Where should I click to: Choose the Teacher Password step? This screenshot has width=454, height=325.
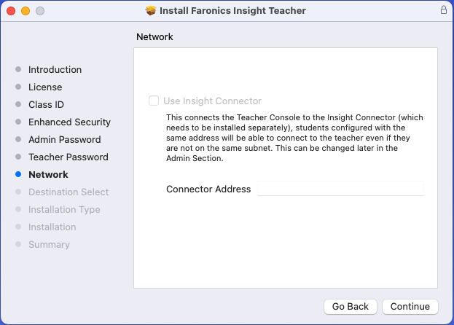point(68,157)
